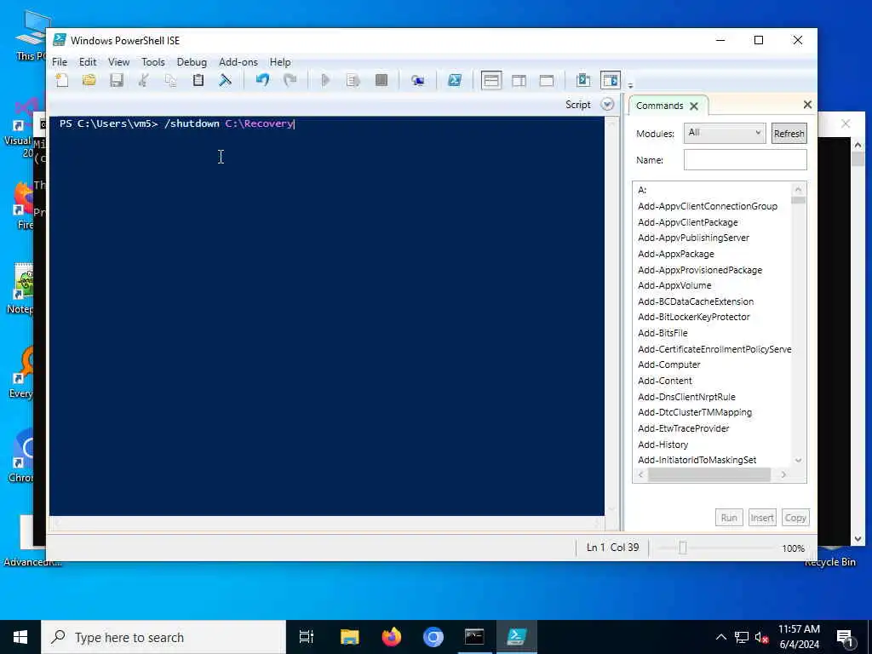Open the Tools menu
872x654 pixels.
point(153,61)
